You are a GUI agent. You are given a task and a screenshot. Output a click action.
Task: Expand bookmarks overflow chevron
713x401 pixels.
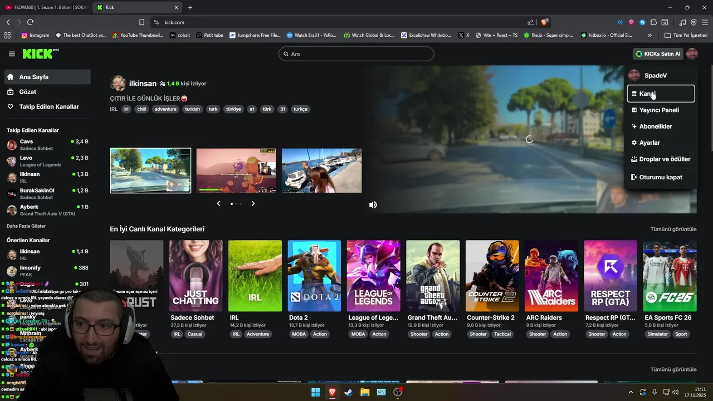pos(649,35)
